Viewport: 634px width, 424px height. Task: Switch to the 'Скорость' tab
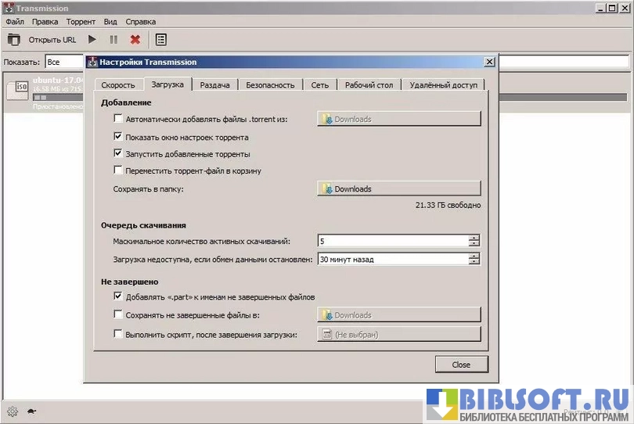click(118, 84)
